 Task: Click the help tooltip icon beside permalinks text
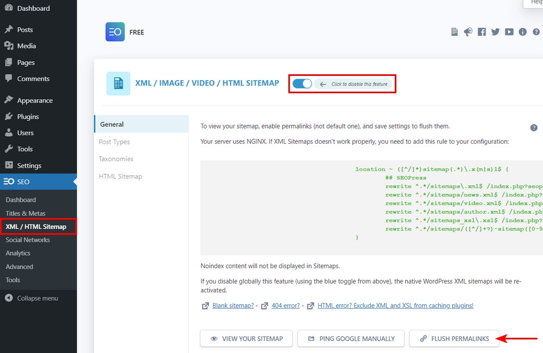(534, 127)
